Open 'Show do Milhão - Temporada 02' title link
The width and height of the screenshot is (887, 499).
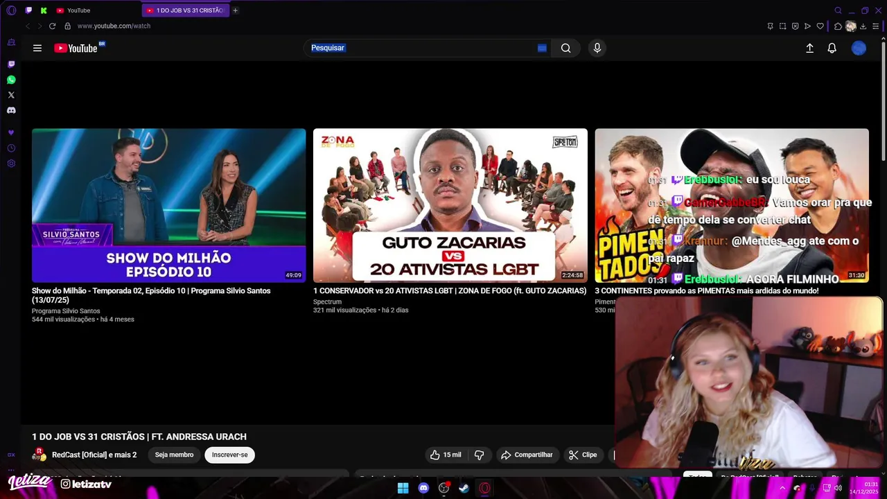click(151, 295)
